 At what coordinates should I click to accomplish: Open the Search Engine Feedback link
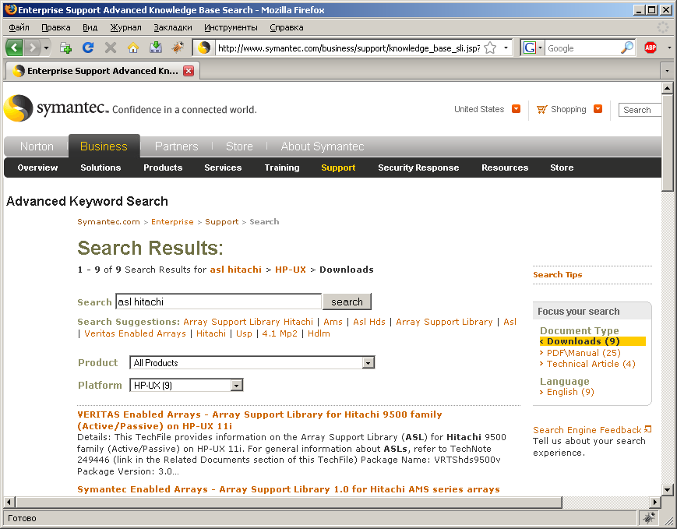point(587,430)
